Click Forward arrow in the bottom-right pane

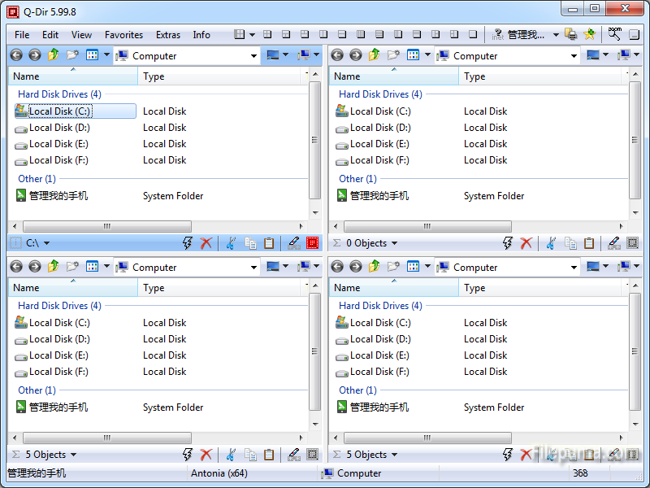[356, 267]
